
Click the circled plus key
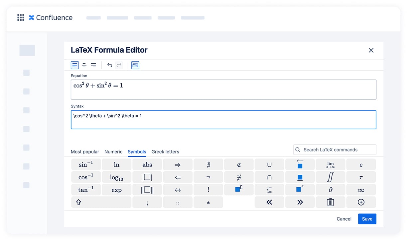tap(361, 202)
